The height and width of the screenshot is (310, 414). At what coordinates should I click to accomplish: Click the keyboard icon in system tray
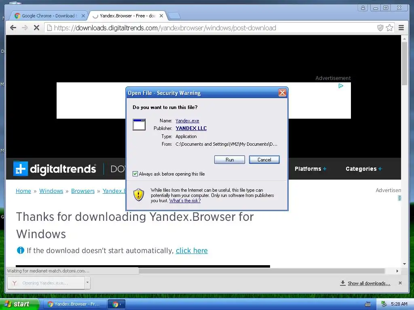click(x=368, y=304)
